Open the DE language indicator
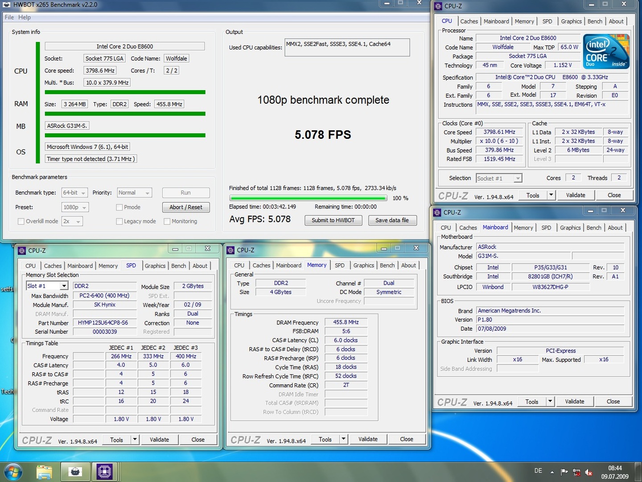The image size is (642, 482). 538,471
